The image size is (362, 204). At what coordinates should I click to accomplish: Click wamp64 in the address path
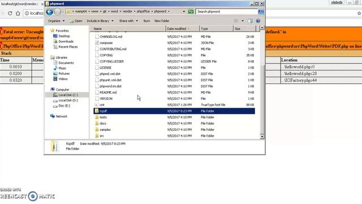(81, 11)
